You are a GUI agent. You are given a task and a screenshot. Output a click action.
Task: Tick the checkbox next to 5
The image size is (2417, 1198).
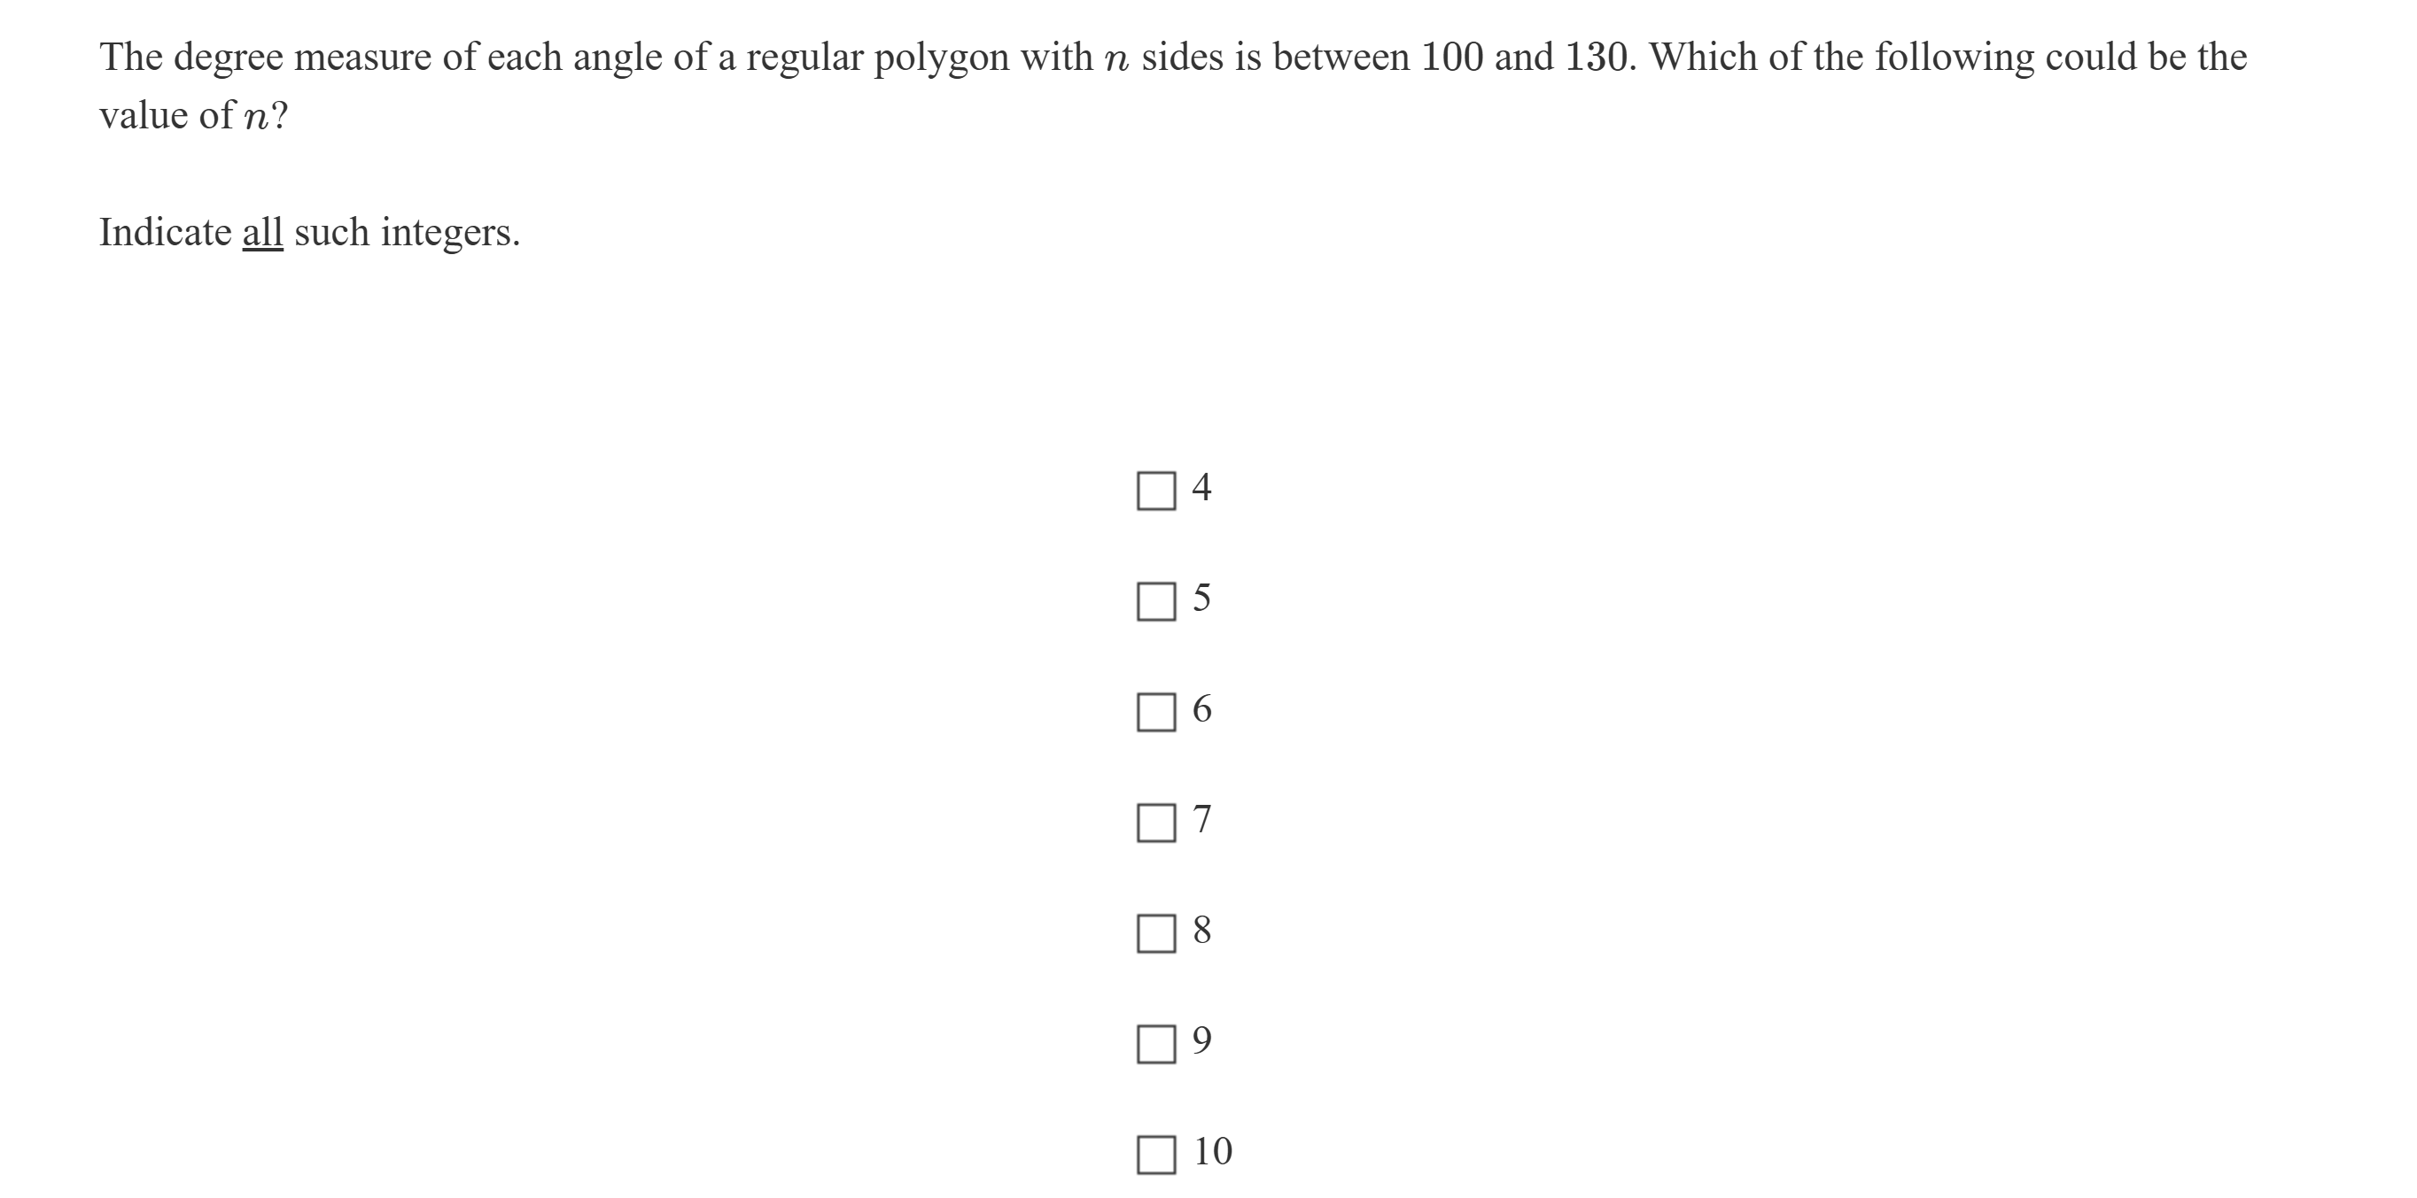click(x=1156, y=601)
